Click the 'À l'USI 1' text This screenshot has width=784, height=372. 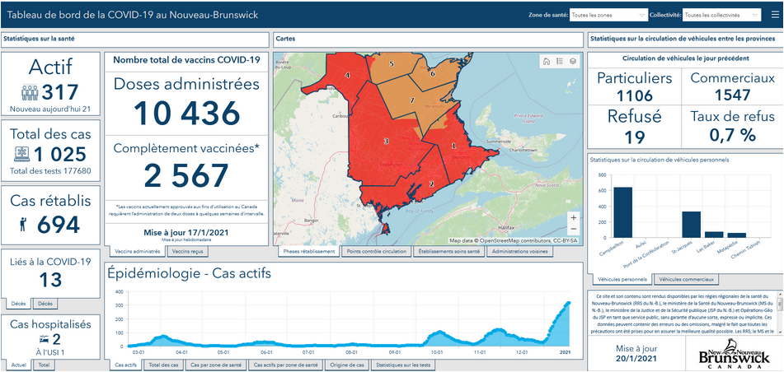tap(50, 352)
